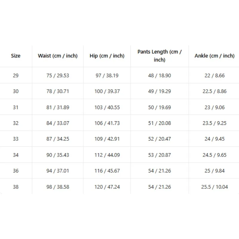Select ankle value 23.5 / 9.25
Image resolution: width=239 pixels, height=239 pixels.
pos(215,123)
